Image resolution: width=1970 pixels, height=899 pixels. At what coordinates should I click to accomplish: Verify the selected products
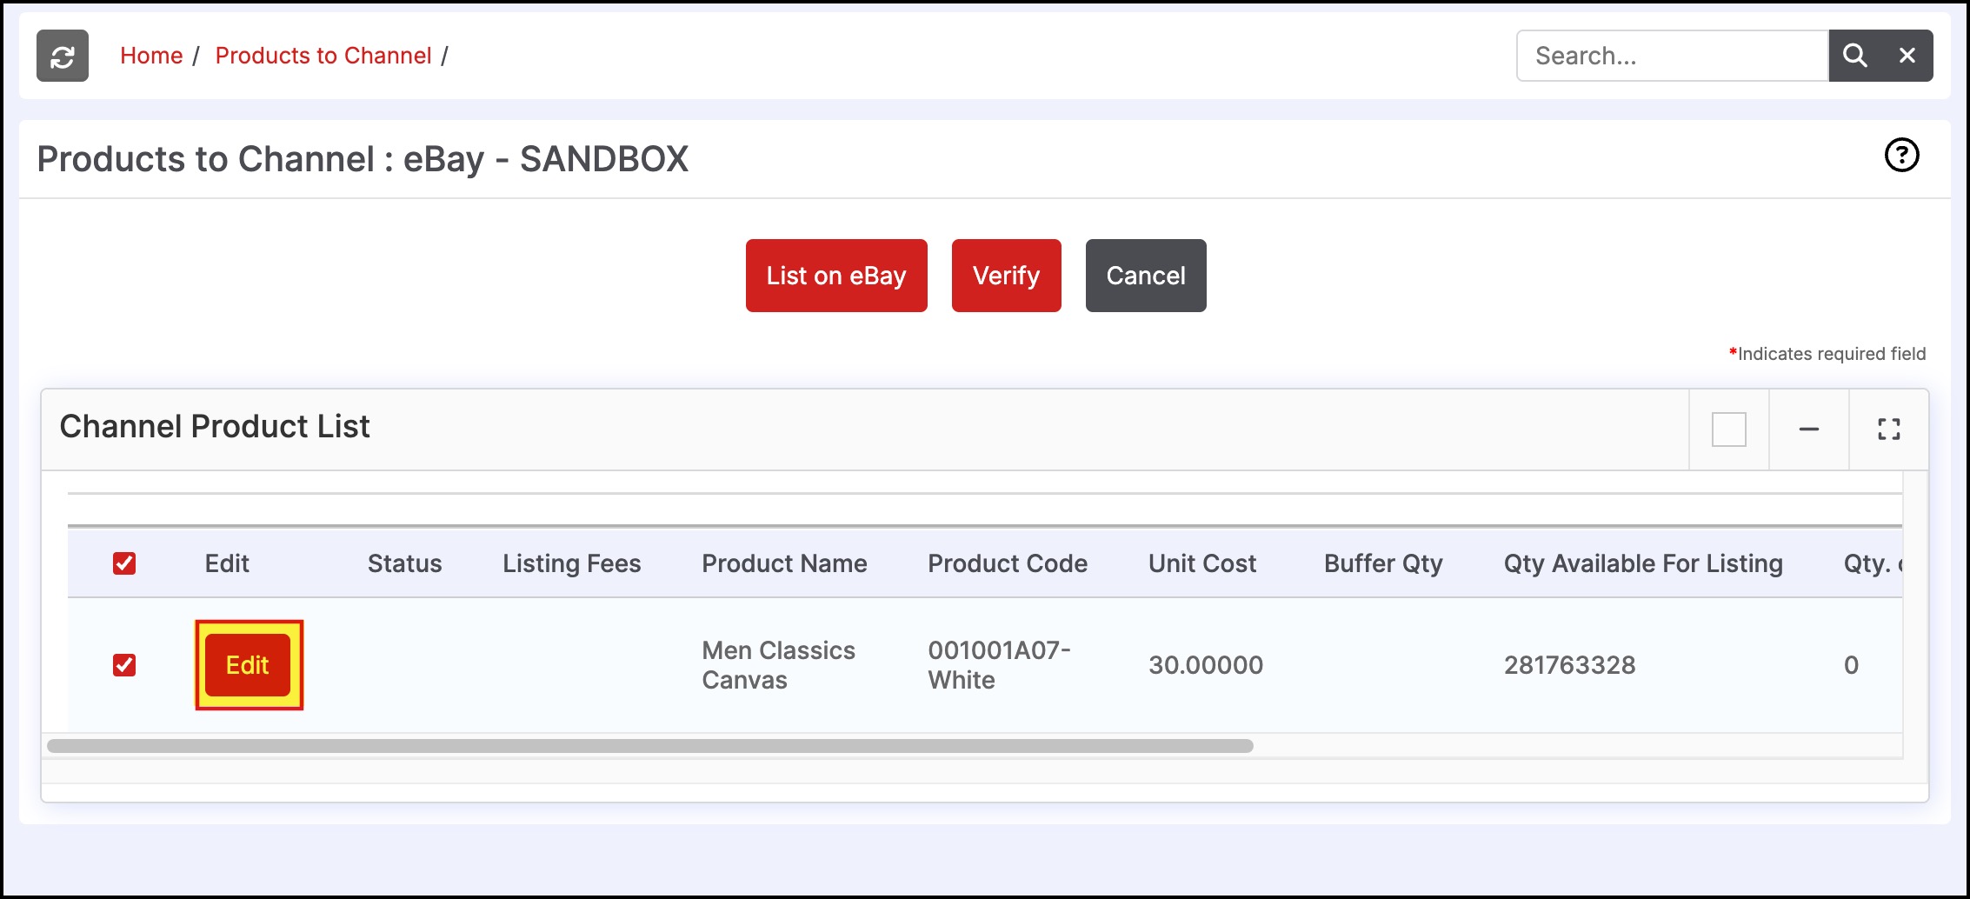tap(1007, 276)
